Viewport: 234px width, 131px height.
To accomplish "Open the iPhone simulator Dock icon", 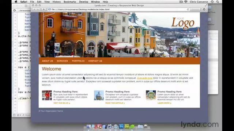I will [105, 127].
